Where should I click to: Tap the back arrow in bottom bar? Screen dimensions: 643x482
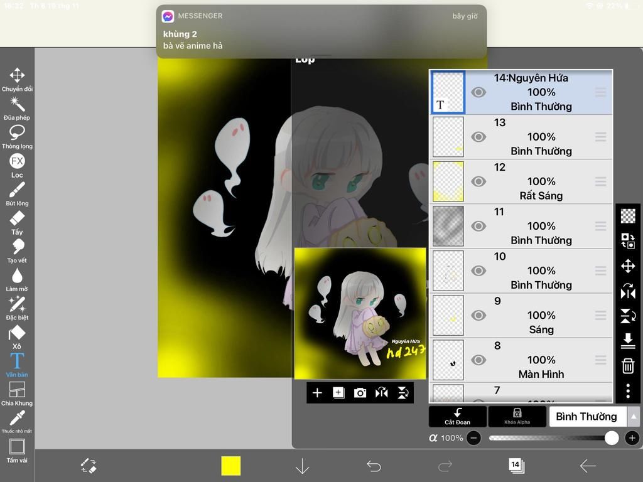click(588, 466)
